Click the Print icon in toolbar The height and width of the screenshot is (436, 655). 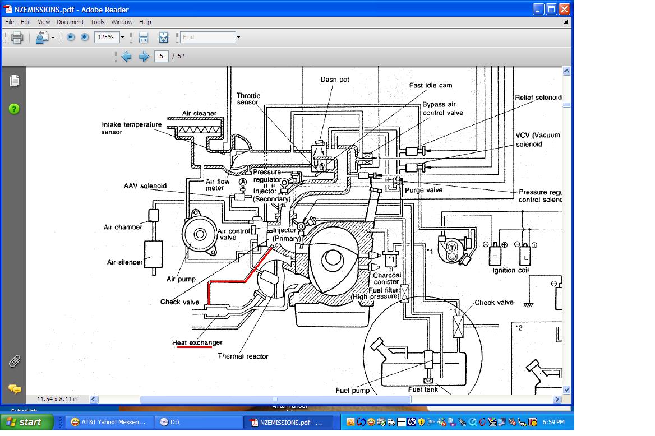point(17,38)
